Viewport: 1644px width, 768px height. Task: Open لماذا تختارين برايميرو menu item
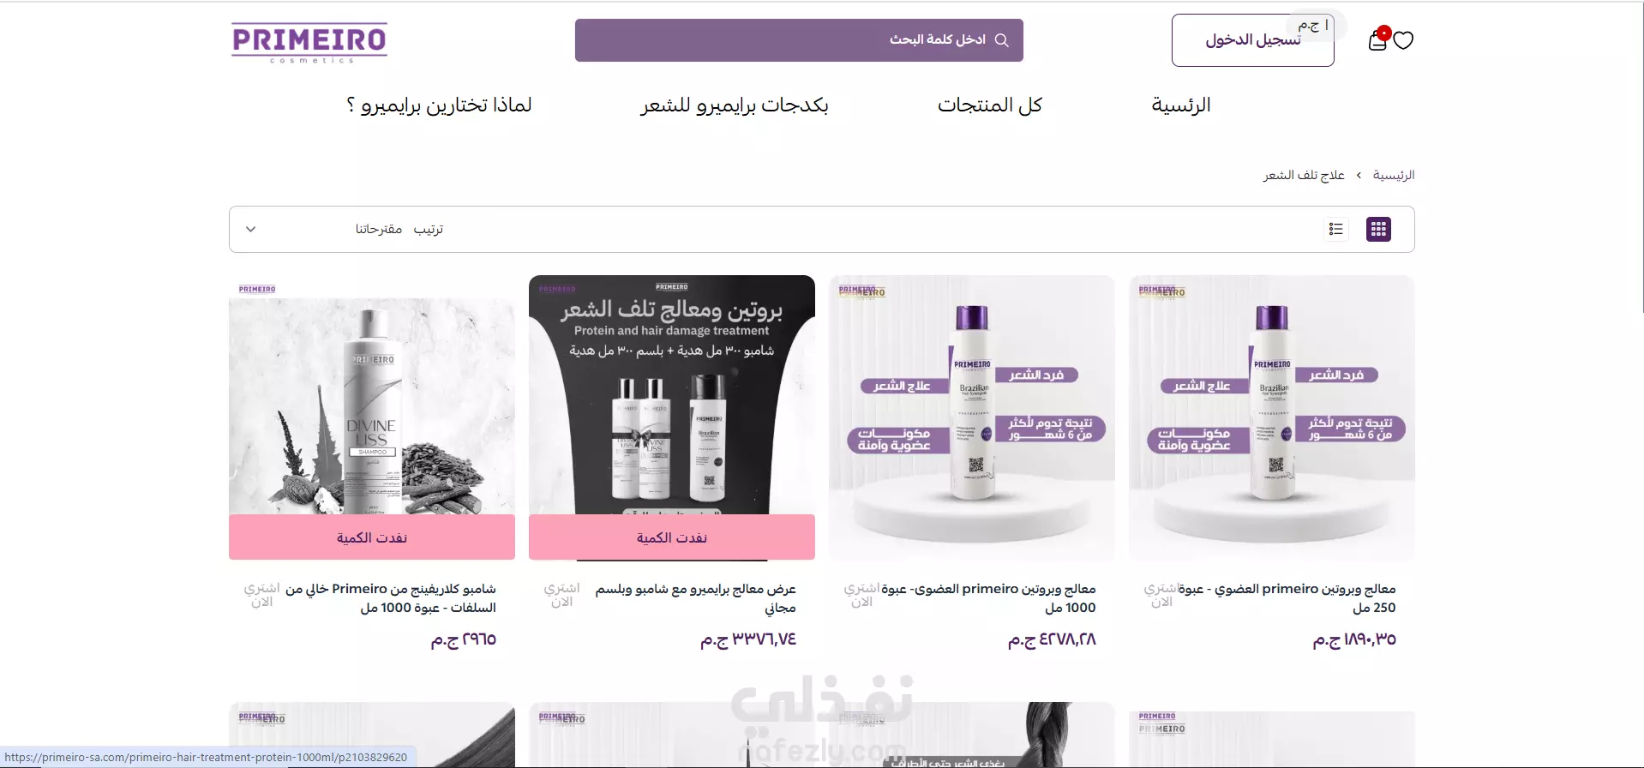(439, 105)
